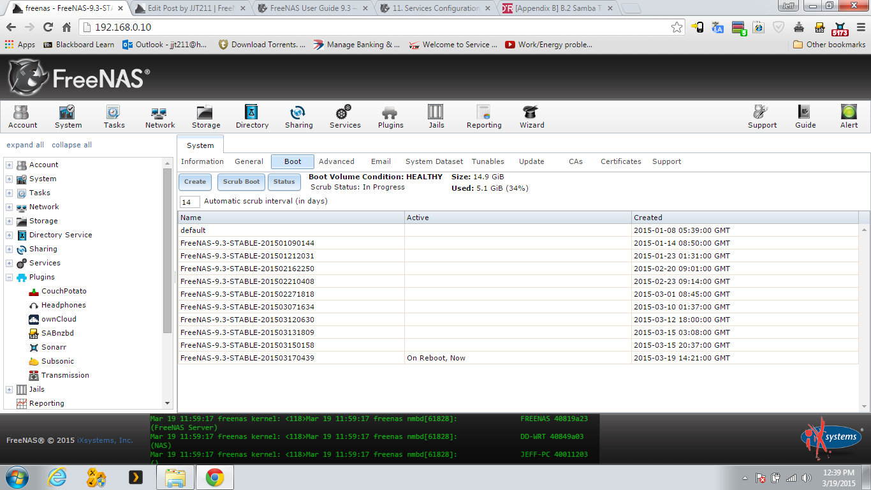Open Internet Explorer from the taskbar
This screenshot has width=871, height=490.
[57, 477]
